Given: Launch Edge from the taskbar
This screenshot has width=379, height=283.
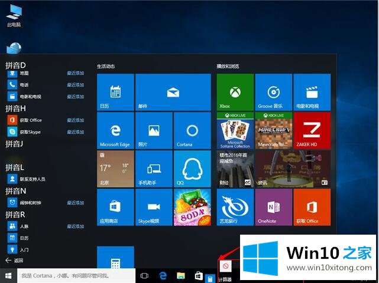Looking at the screenshot, I should [x=163, y=275].
